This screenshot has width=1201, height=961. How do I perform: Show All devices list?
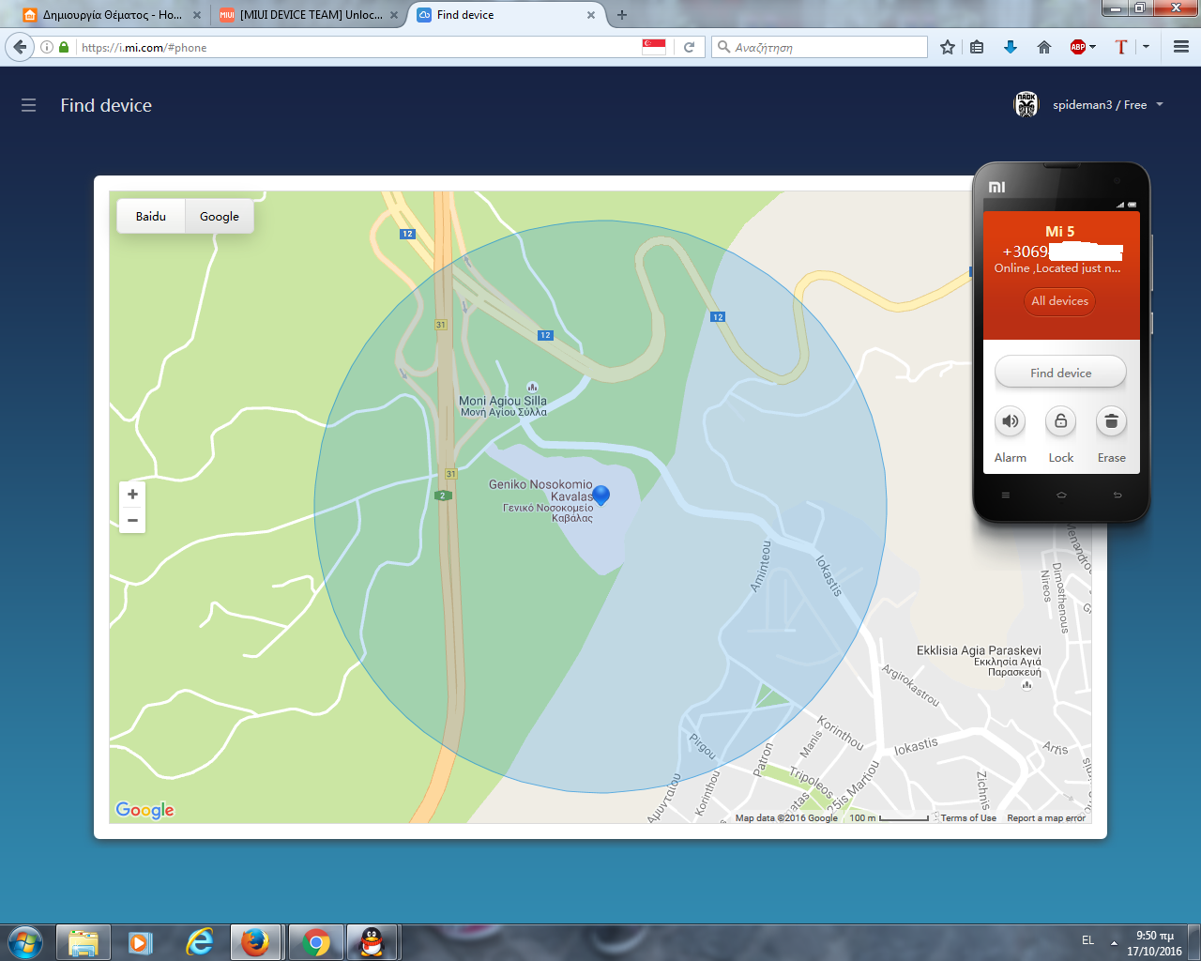point(1060,301)
